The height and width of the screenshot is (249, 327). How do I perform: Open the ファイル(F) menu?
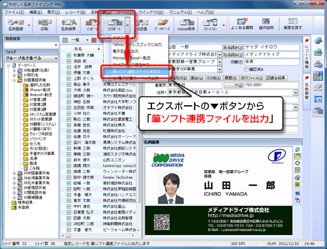pos(14,12)
